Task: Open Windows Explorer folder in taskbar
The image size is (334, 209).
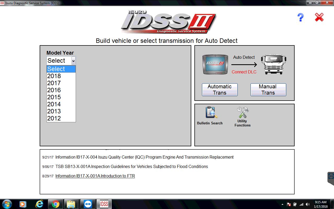Action: [x=71, y=204]
